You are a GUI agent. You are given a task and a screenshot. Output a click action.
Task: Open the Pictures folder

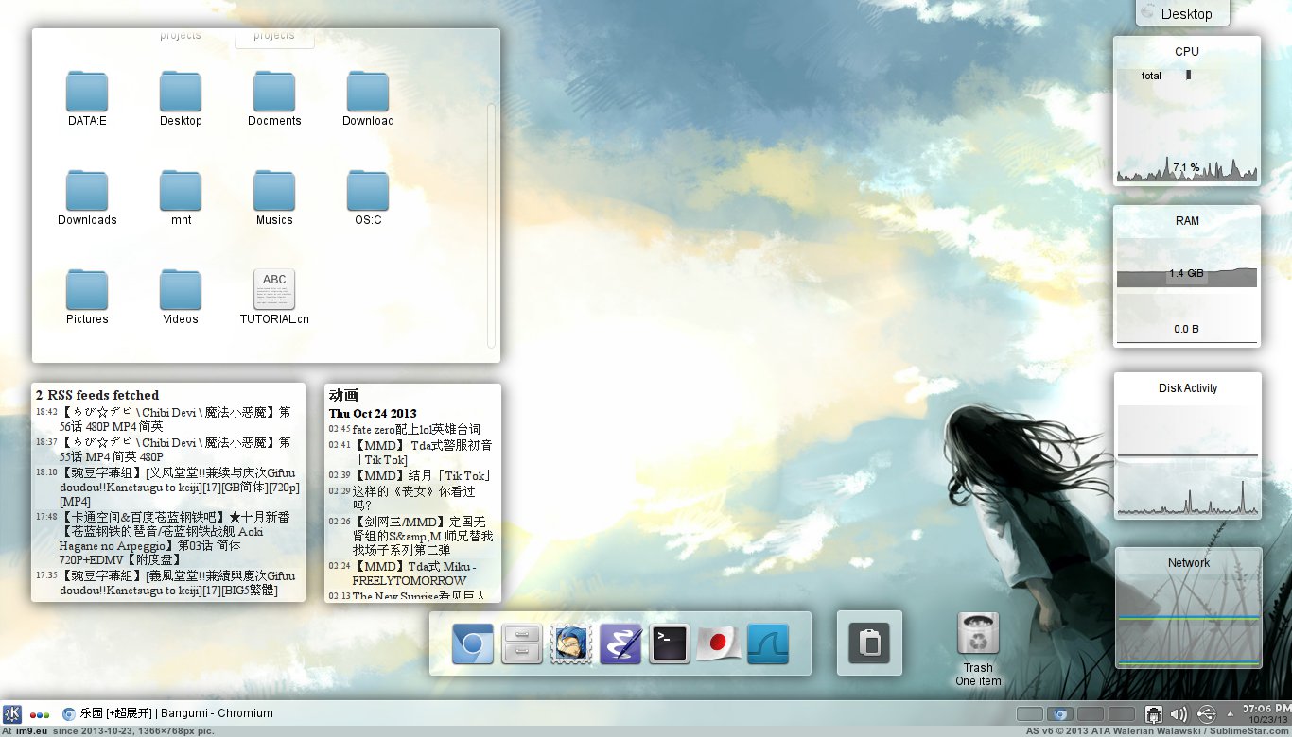point(87,296)
